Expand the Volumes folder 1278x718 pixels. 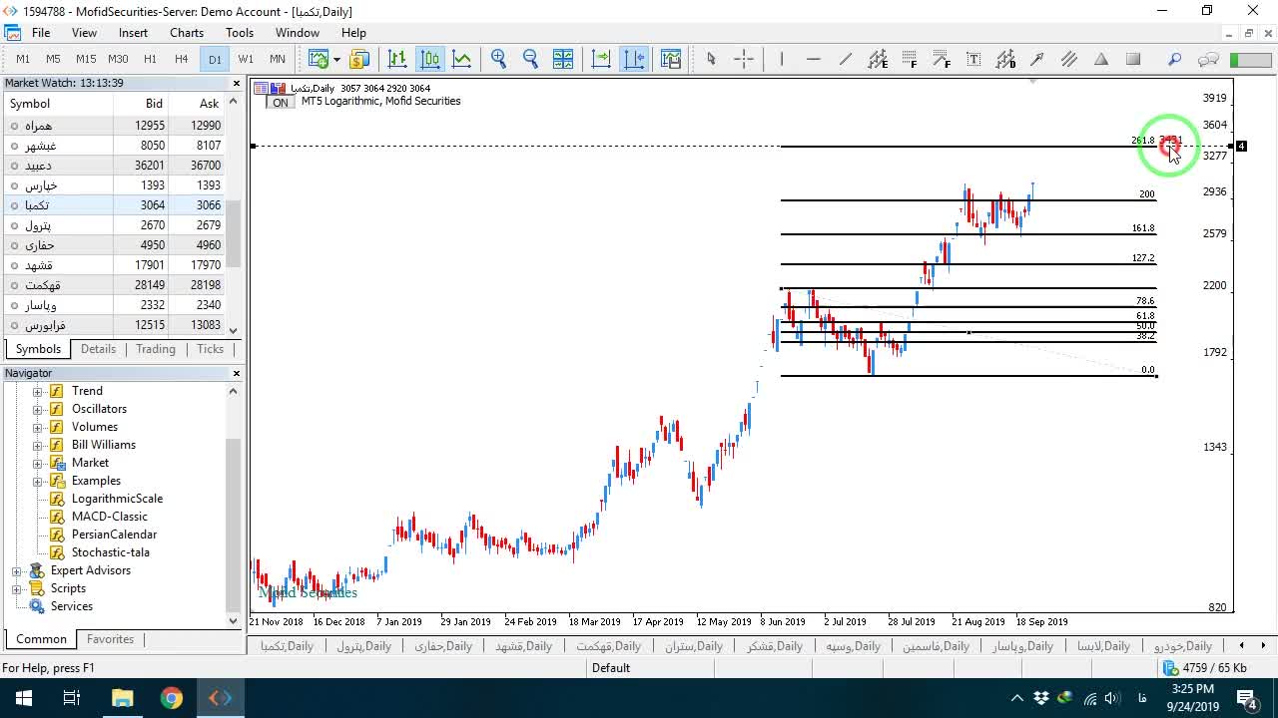38,427
